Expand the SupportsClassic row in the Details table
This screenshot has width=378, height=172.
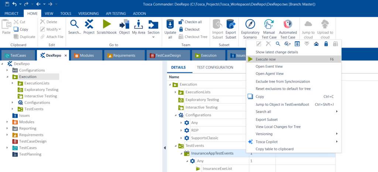(x=181, y=138)
